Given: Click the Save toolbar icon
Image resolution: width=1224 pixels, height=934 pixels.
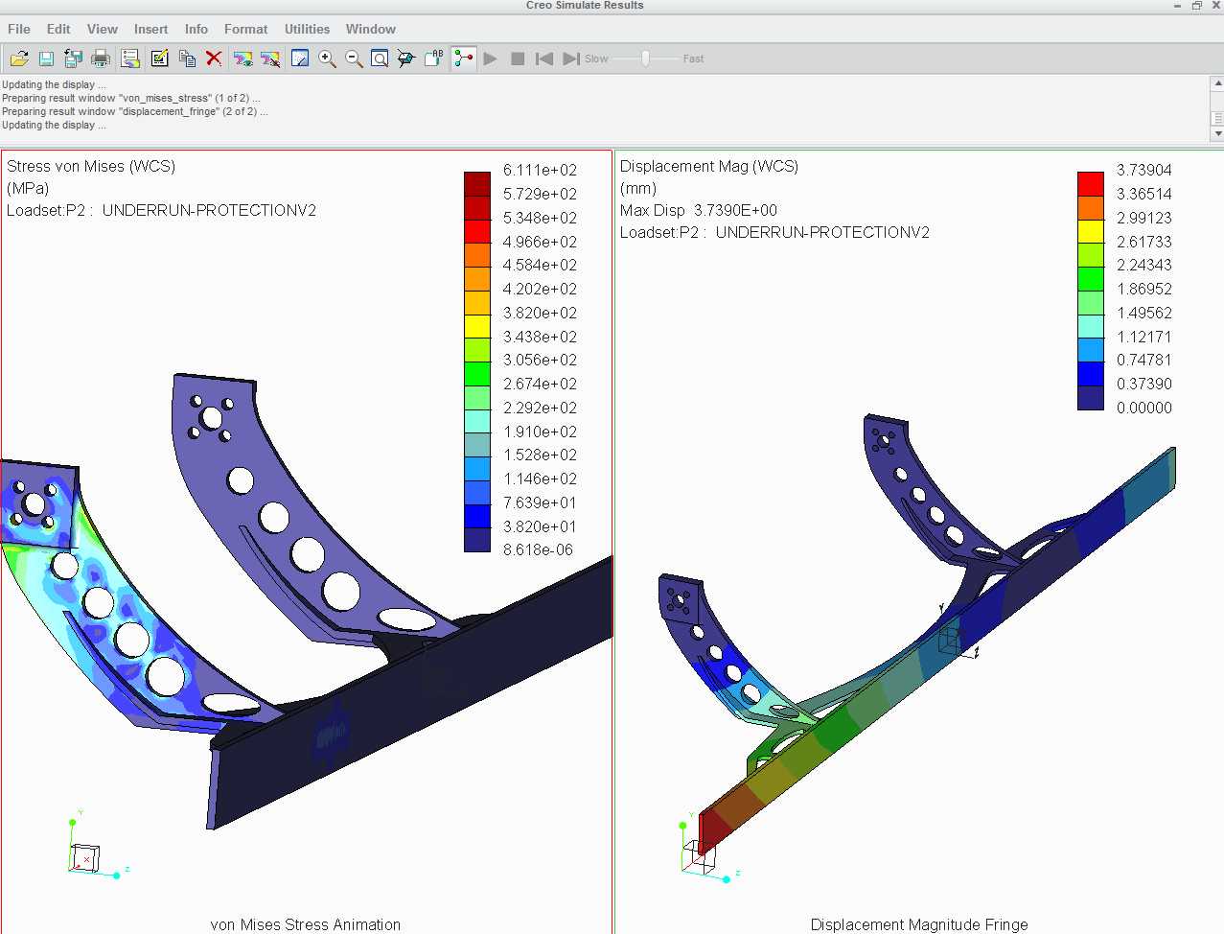Looking at the screenshot, I should pos(46,58).
